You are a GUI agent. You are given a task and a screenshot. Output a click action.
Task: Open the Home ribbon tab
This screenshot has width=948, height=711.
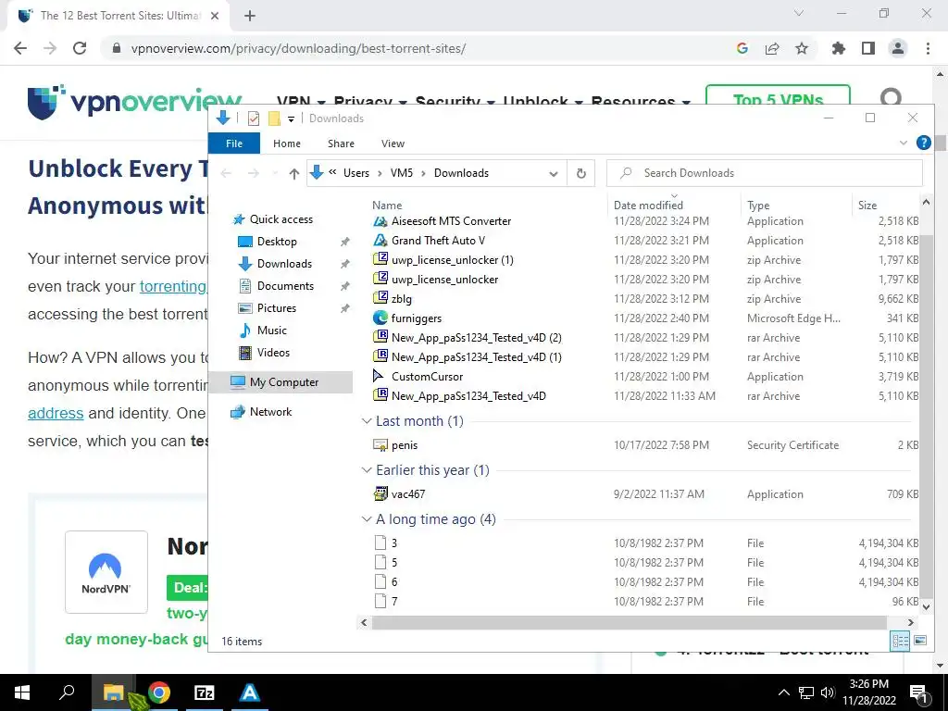coord(287,143)
